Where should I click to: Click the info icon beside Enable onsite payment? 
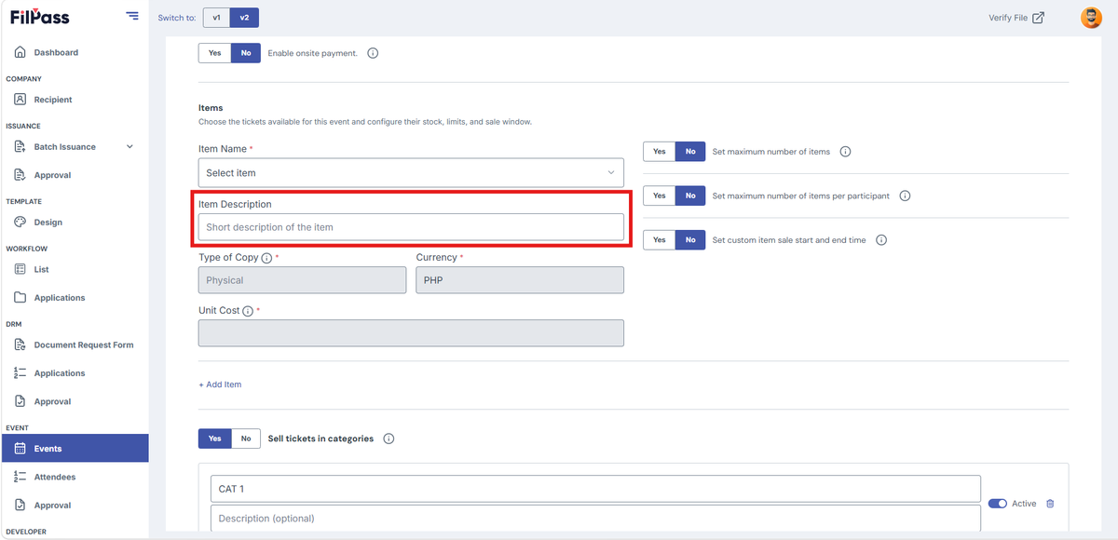373,53
